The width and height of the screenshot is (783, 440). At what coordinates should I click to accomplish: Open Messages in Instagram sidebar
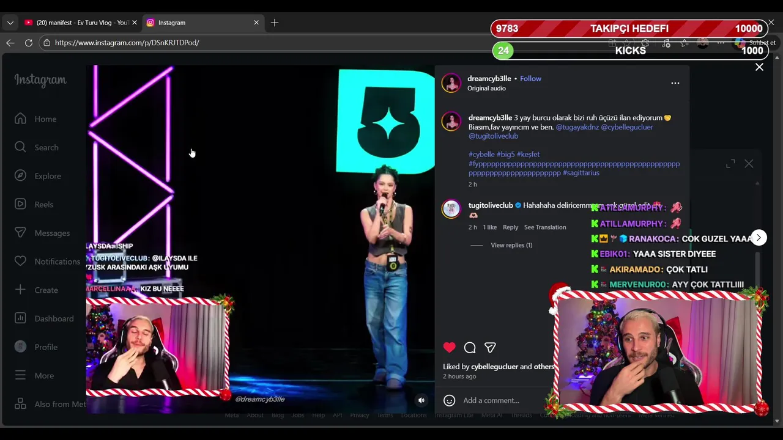(42, 233)
